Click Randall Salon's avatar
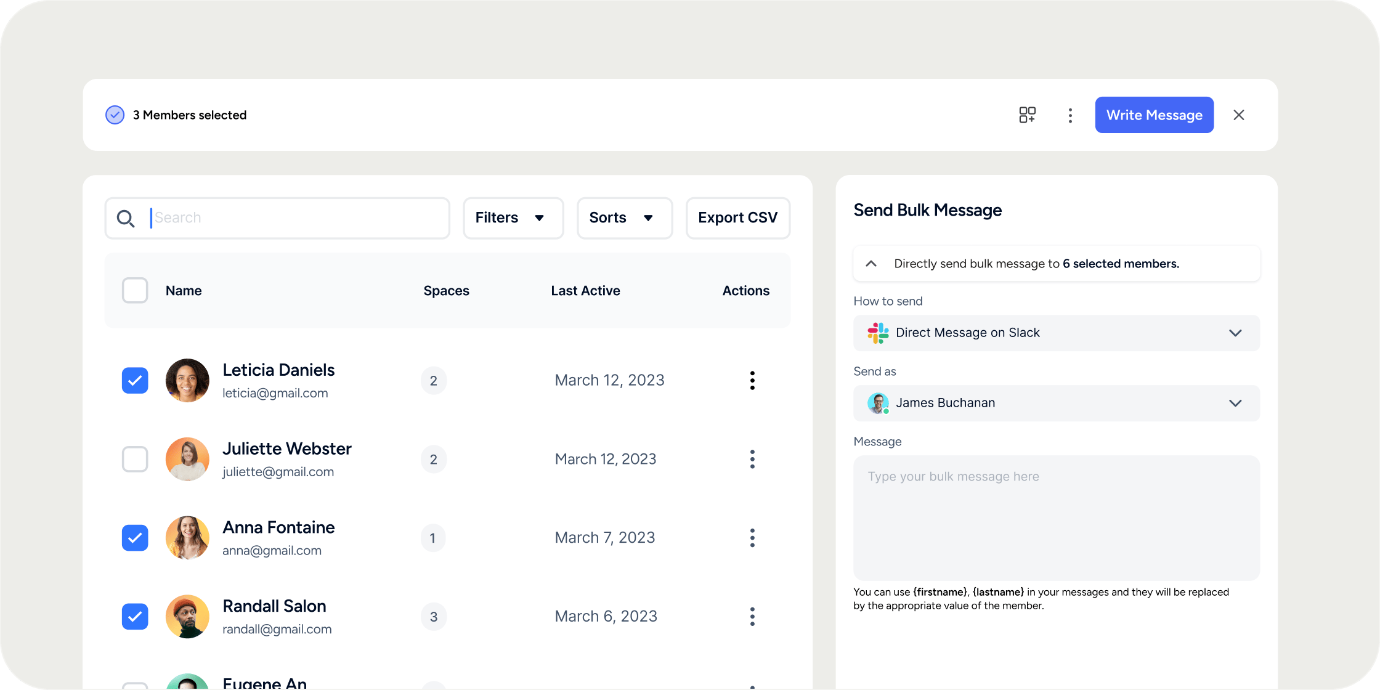This screenshot has height=690, width=1380. click(x=187, y=617)
